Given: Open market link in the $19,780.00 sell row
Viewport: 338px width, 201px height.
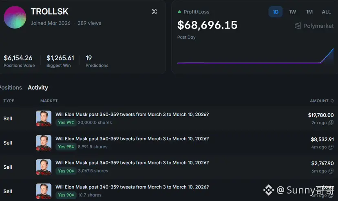Looking at the screenshot, I should [132, 115].
